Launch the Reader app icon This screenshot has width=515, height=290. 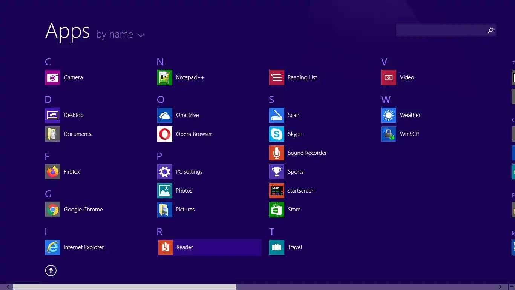pyautogui.click(x=166, y=247)
